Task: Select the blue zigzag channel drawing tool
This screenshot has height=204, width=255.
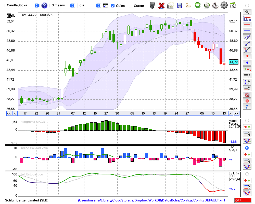Action: point(247,37)
